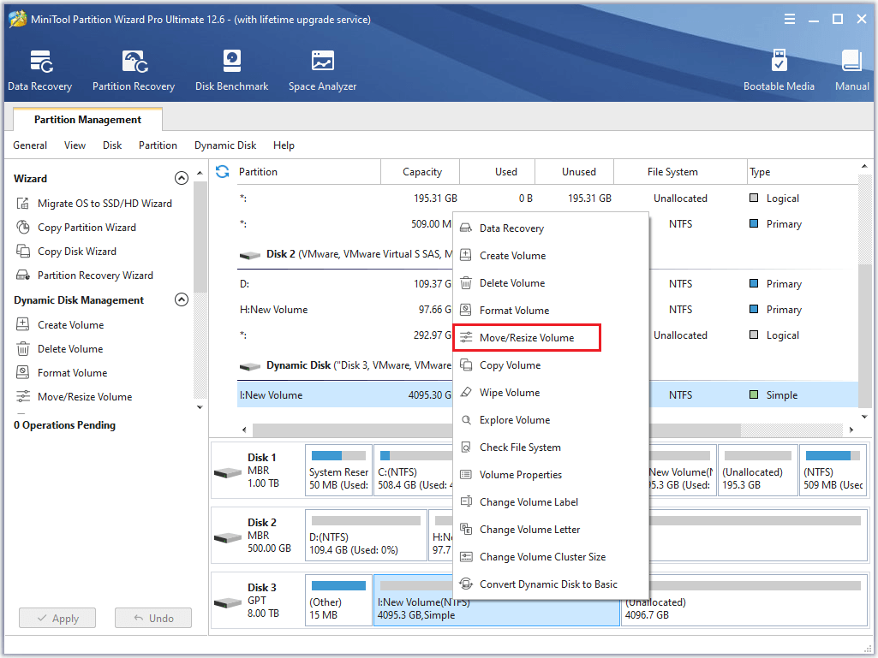The width and height of the screenshot is (878, 658).
Task: Click the Undo button
Action: pyautogui.click(x=153, y=619)
